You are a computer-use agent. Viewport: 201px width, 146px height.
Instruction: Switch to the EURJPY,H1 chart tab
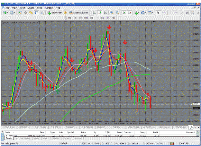tap(118, 127)
